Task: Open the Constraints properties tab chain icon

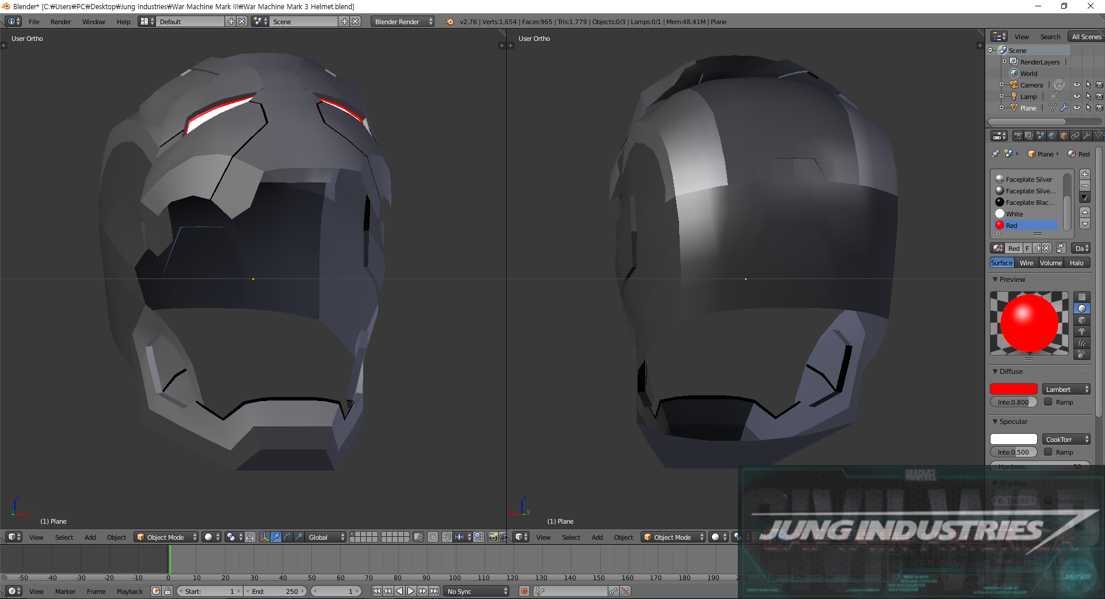Action: pyautogui.click(x=1075, y=136)
